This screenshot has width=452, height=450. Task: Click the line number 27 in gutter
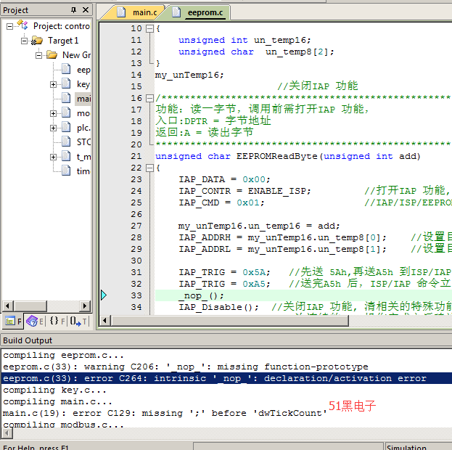coord(136,226)
